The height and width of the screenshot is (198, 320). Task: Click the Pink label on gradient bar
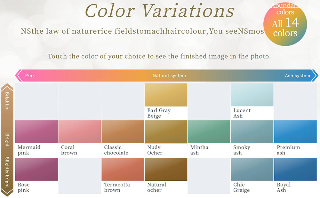pyautogui.click(x=30, y=76)
